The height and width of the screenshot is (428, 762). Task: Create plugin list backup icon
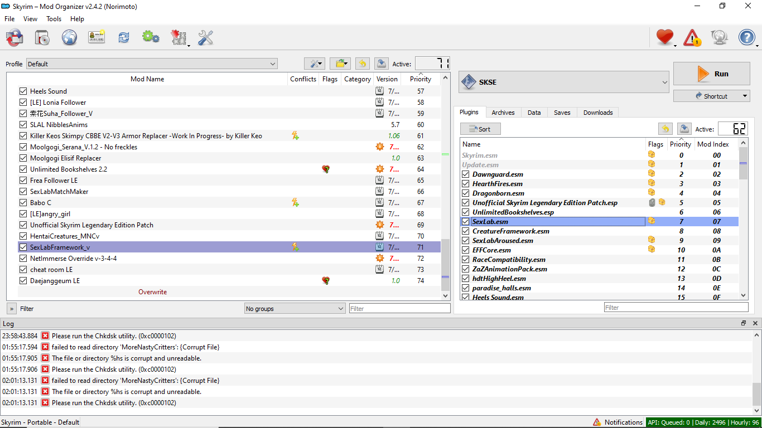[x=684, y=129]
